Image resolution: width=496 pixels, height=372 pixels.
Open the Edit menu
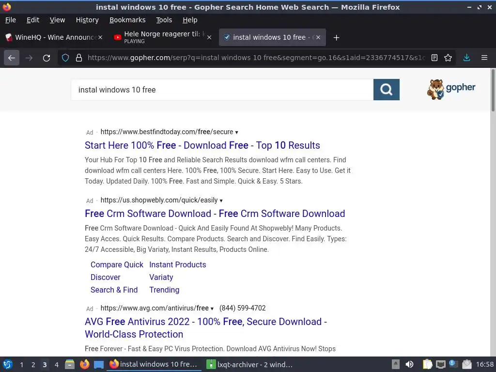[33, 20]
